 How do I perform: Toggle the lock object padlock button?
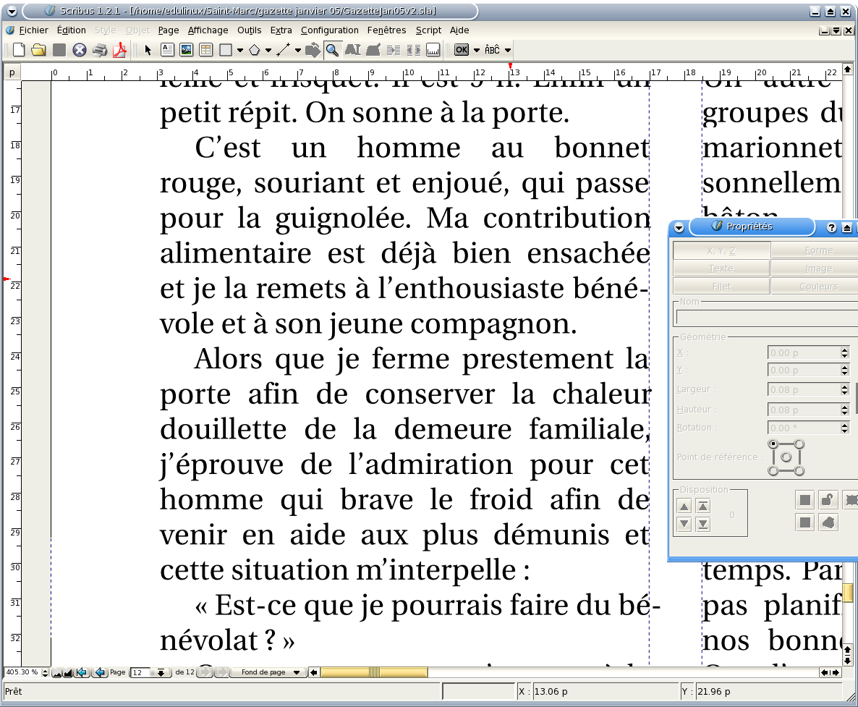[x=828, y=499]
